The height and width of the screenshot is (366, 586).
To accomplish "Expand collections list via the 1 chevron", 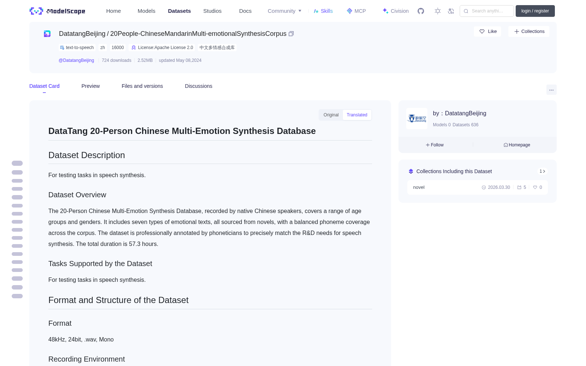I will click(x=542, y=171).
